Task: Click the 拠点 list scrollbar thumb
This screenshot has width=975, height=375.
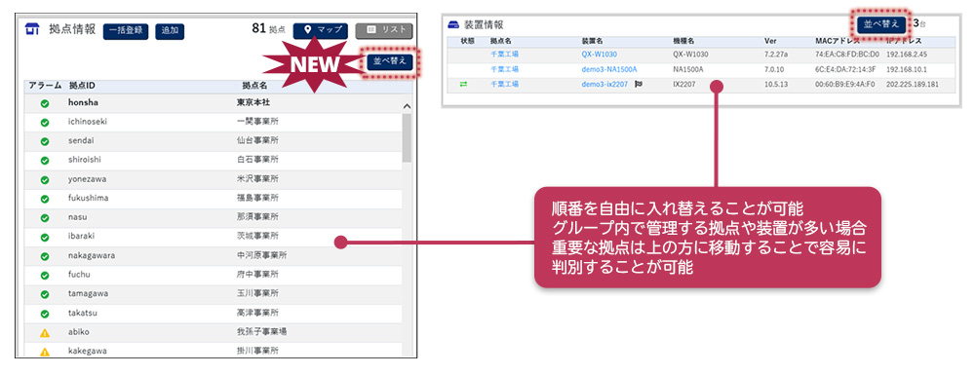Action: [x=408, y=138]
